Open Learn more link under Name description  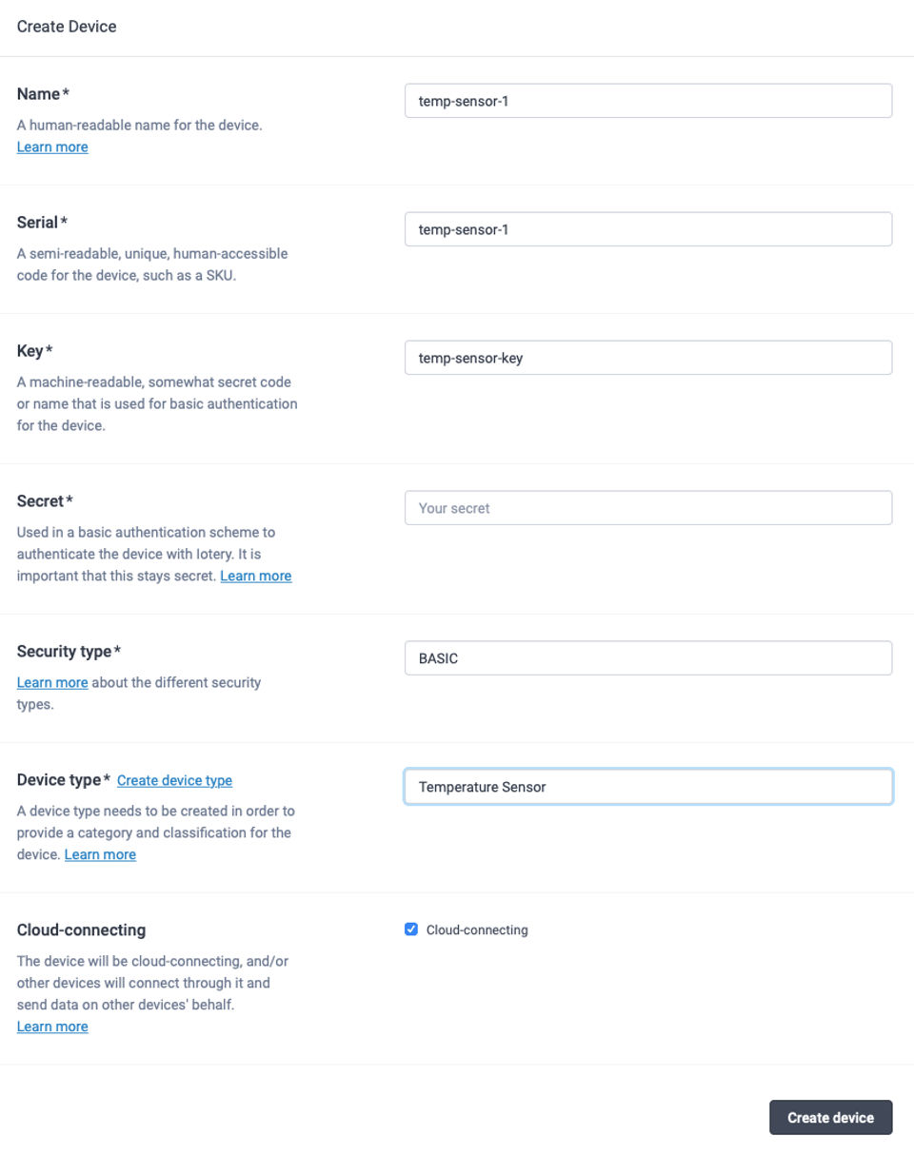coord(52,147)
